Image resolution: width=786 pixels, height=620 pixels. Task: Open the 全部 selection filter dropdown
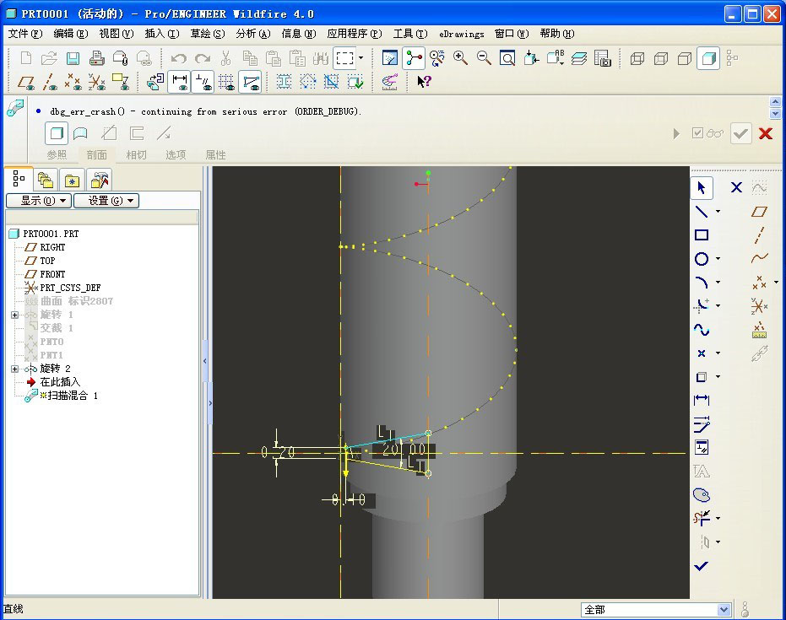tap(723, 609)
